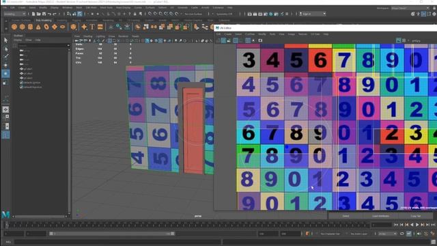This screenshot has height=246, width=437.
Task: Create a polygon sphere from the shelf
Action: click(14, 27)
